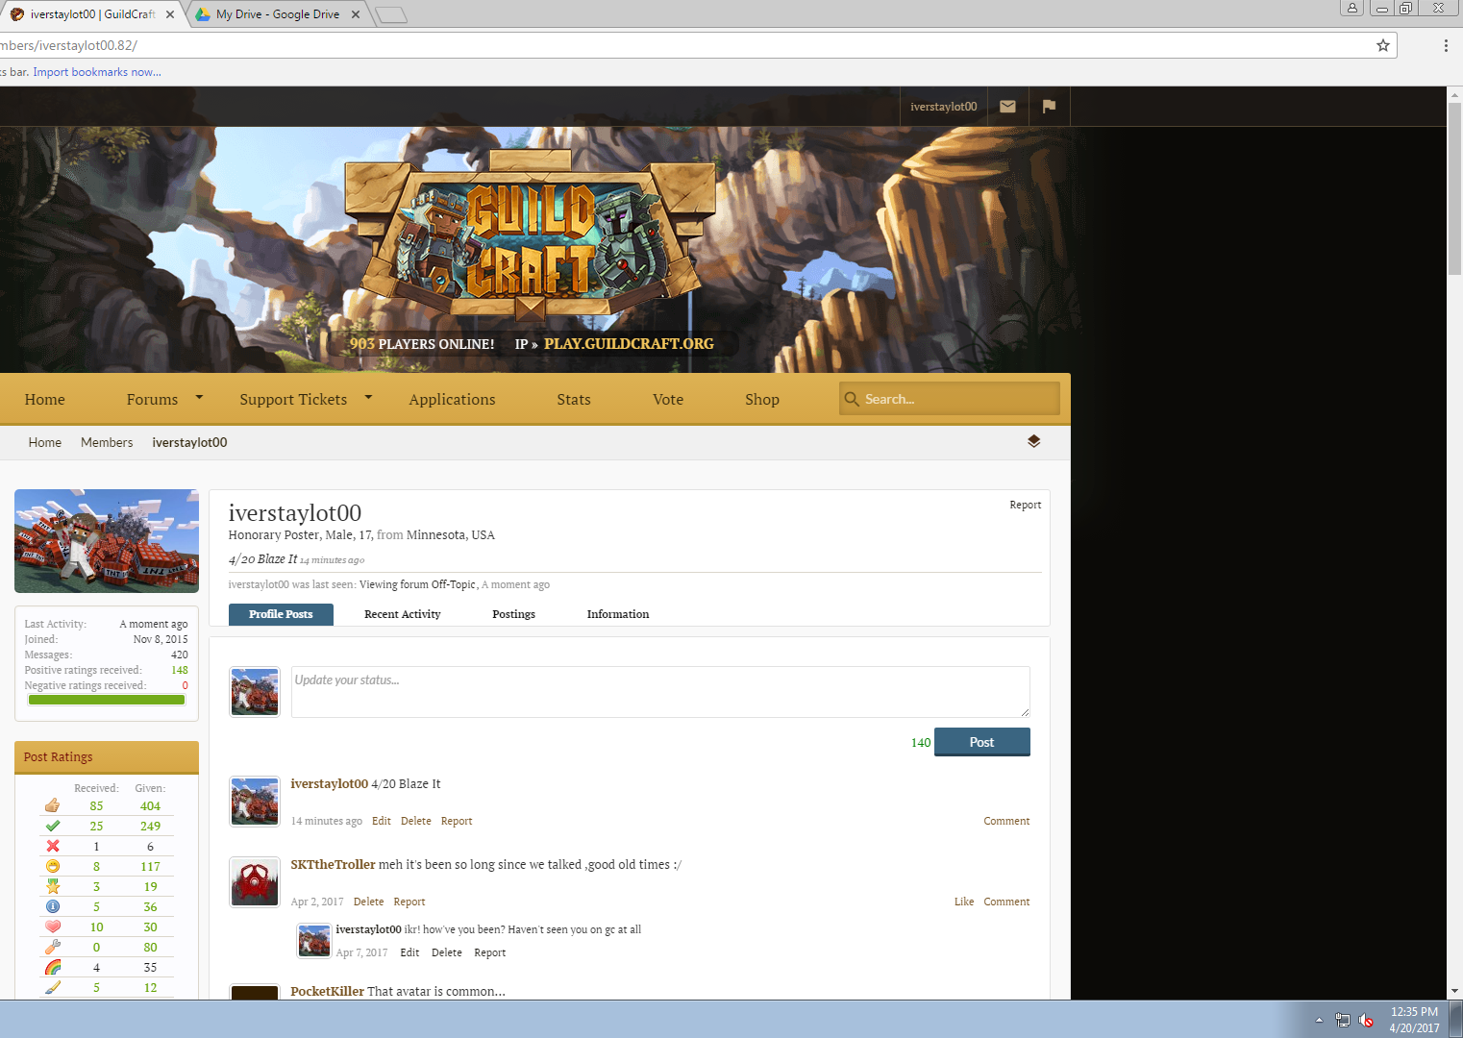Click the Chrome user profile icon

coord(1352,8)
